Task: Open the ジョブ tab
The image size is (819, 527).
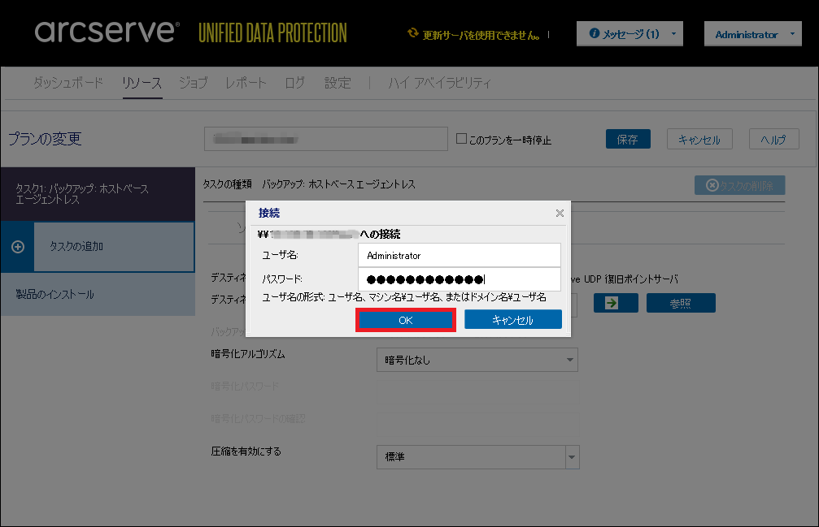Action: coord(193,83)
